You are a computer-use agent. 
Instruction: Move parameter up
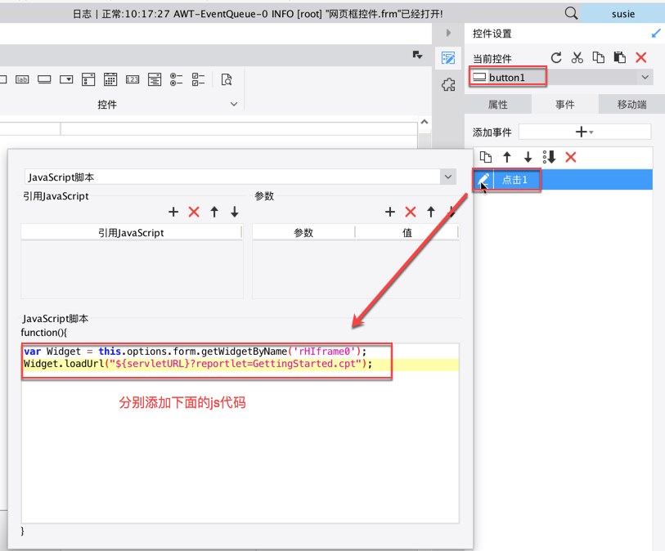[431, 212]
